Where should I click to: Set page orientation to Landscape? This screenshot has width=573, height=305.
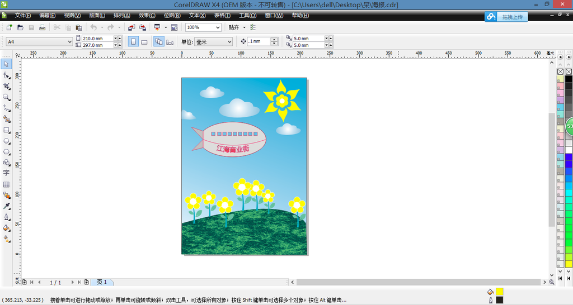(x=144, y=42)
